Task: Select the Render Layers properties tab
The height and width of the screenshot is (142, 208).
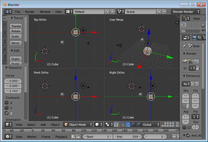Action: [200, 38]
